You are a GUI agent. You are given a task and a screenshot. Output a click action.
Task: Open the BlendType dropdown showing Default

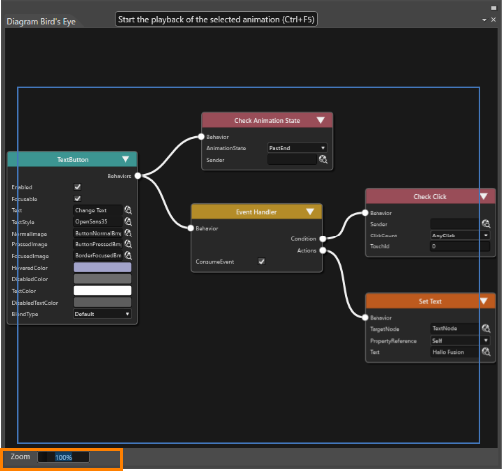click(102, 314)
